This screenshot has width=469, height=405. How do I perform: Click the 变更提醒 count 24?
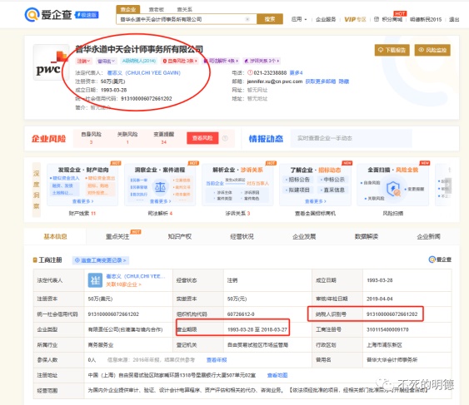click(163, 142)
